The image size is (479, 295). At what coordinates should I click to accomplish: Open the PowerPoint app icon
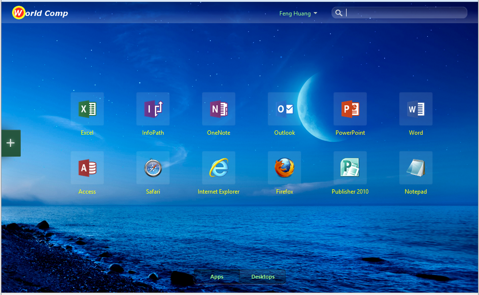coord(350,109)
